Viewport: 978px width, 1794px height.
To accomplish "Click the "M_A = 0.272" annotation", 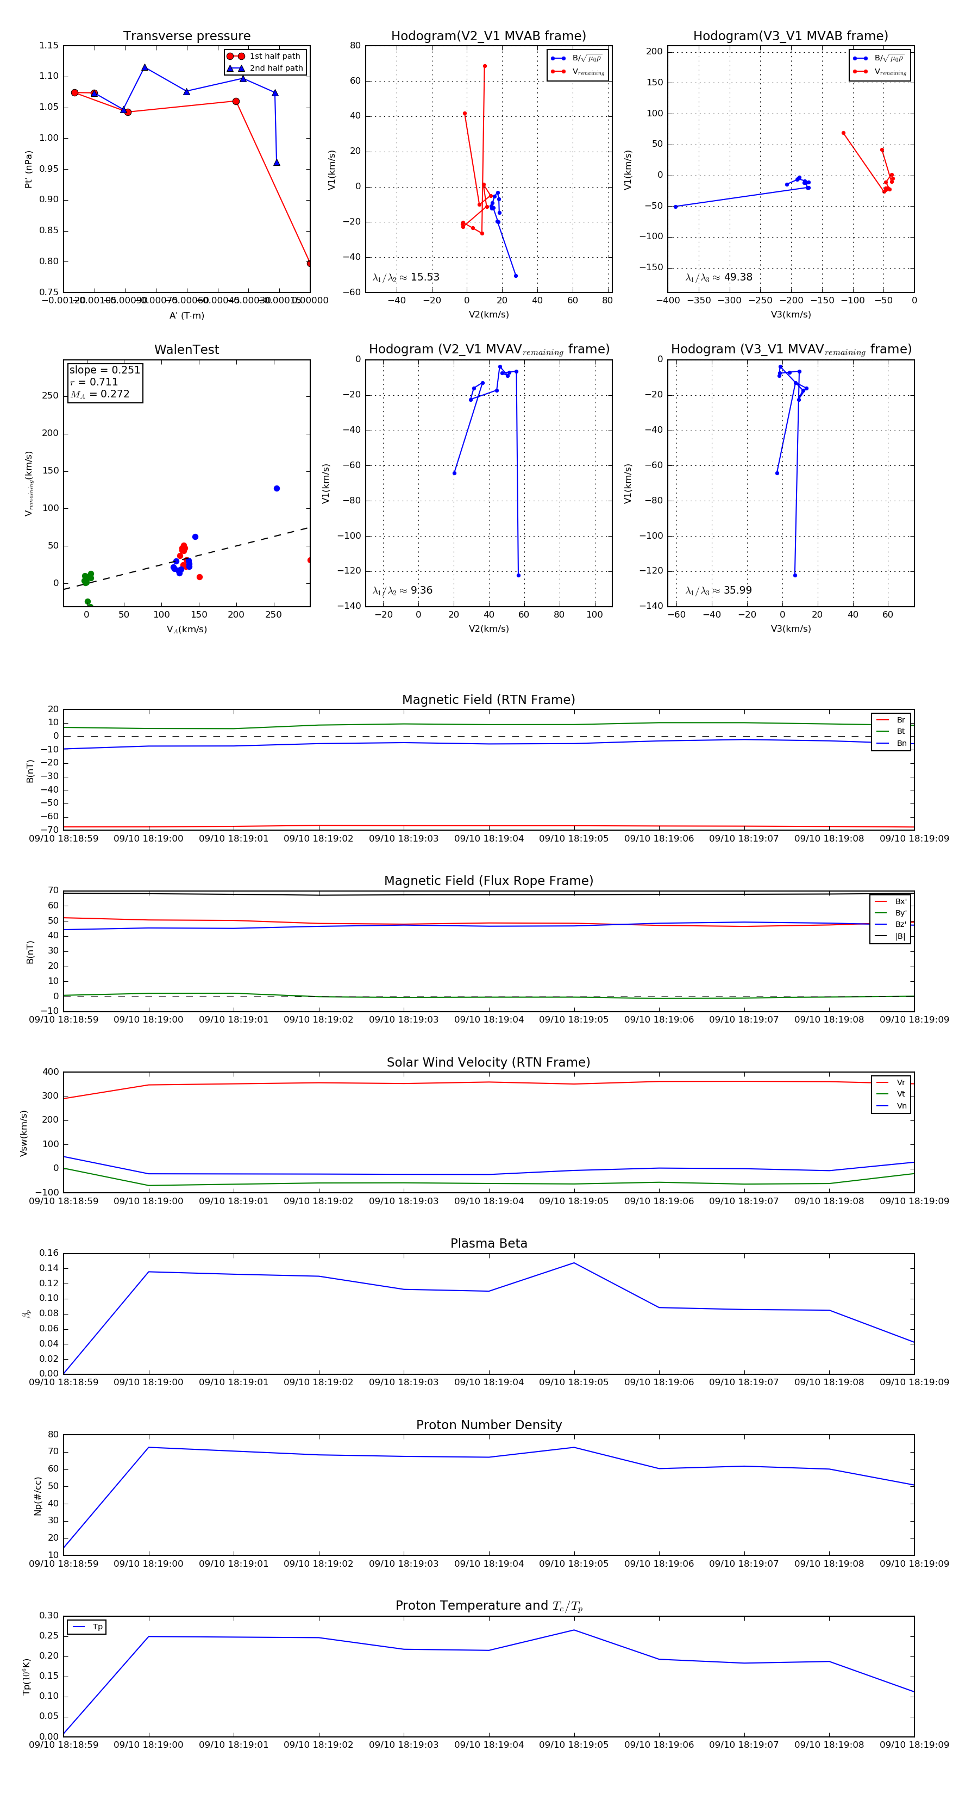I will (99, 394).
